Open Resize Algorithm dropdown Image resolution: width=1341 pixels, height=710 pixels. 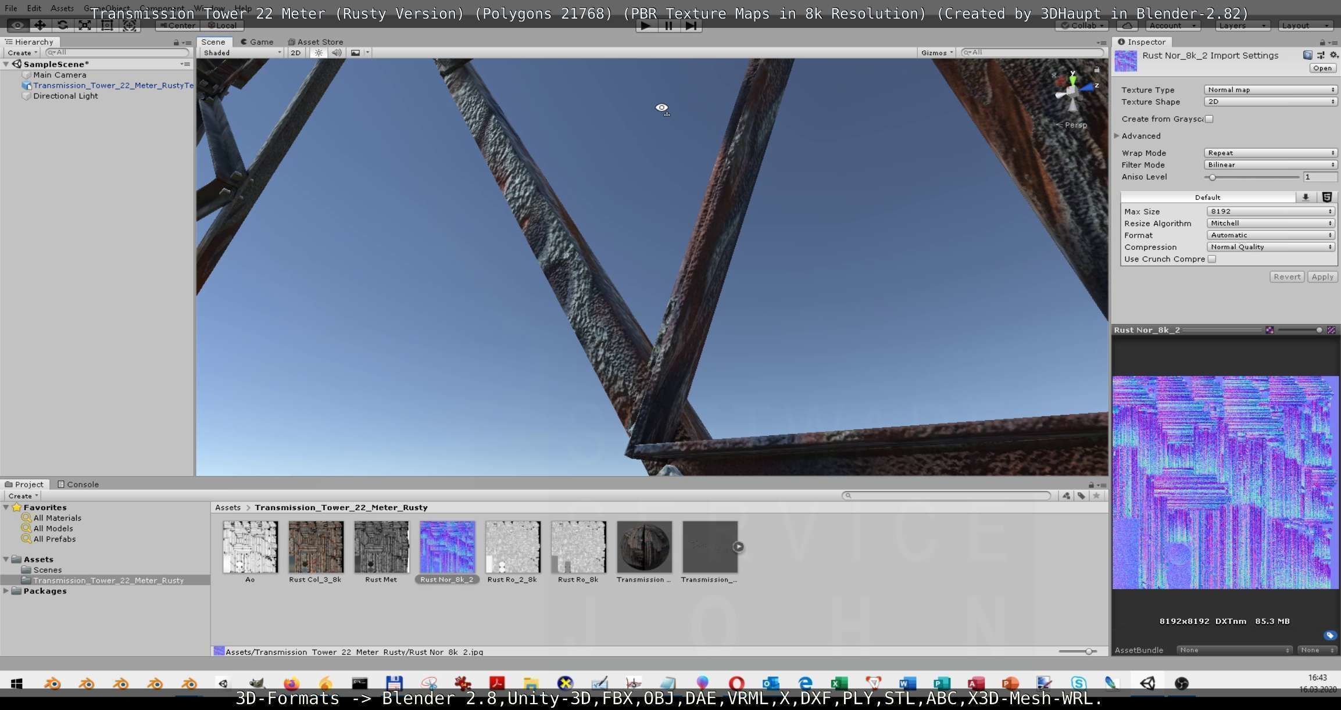tap(1270, 224)
